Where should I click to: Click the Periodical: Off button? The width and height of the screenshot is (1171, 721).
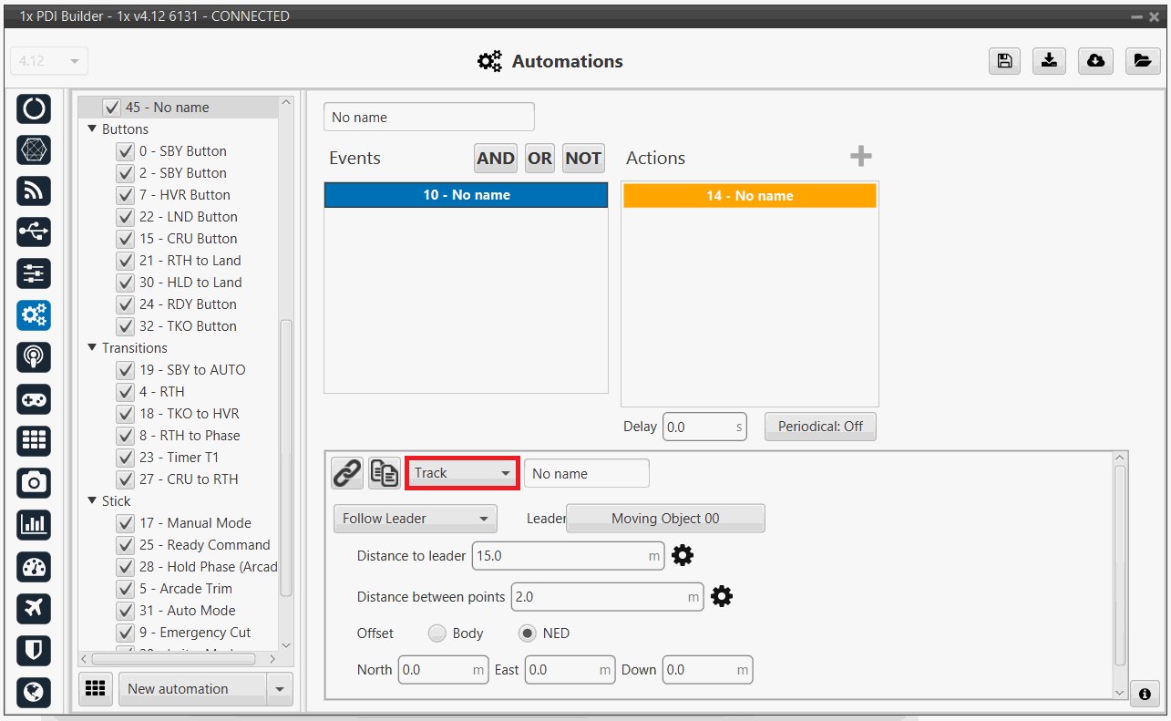point(820,427)
